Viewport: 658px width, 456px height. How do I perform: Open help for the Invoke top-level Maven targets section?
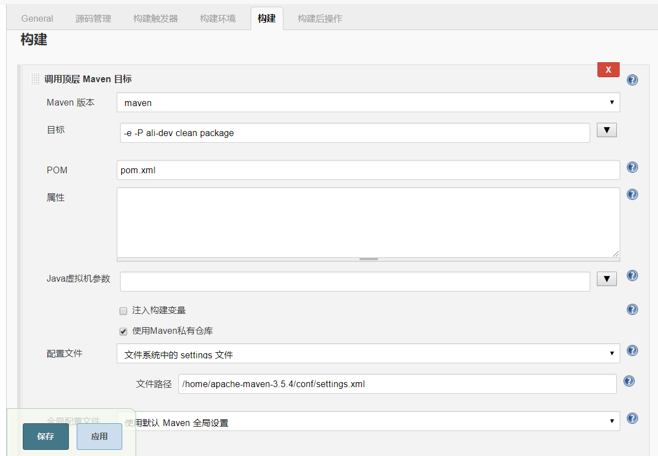click(x=632, y=80)
